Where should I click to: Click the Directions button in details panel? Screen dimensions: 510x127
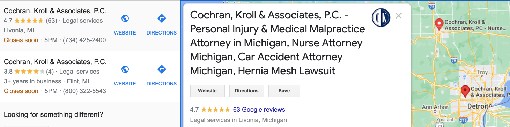(x=246, y=91)
